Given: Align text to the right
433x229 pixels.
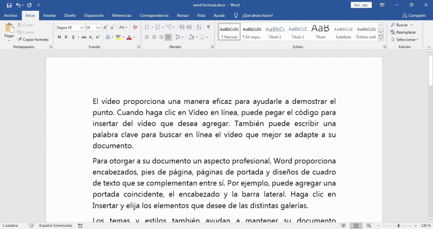Looking at the screenshot, I should point(161,37).
